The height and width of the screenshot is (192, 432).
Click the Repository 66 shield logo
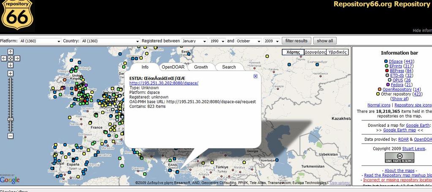point(17,14)
